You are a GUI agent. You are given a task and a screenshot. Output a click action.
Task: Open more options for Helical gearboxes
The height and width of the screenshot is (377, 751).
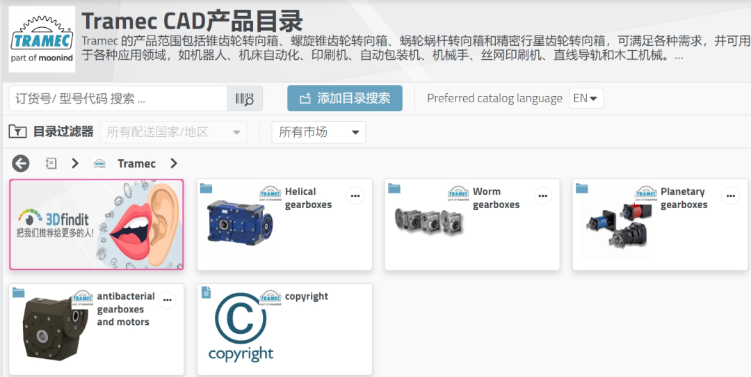(x=355, y=195)
